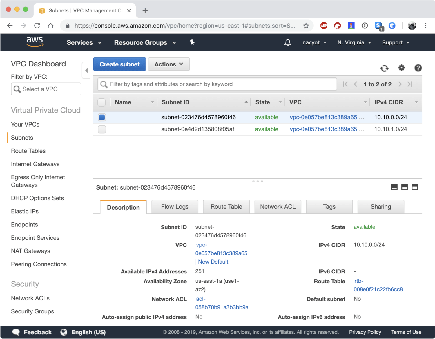
Task: Click the language globe icon
Action: [x=64, y=332]
